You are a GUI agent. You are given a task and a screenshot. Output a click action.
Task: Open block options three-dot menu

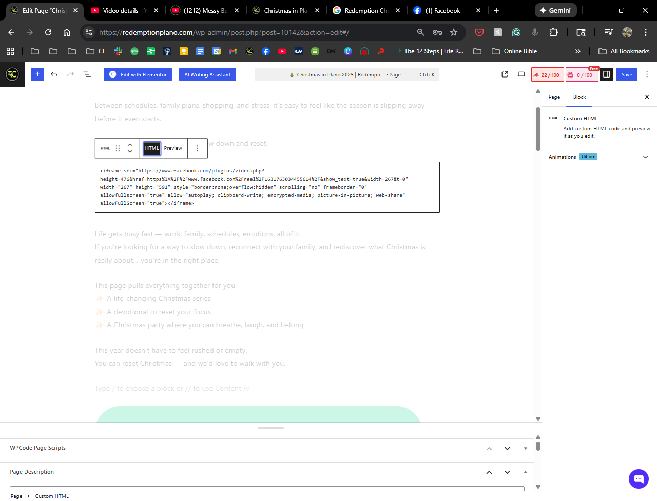(197, 148)
